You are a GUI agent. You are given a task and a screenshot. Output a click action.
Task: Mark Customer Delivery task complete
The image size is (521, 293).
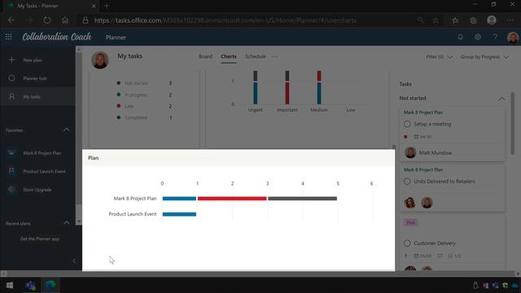(x=407, y=243)
